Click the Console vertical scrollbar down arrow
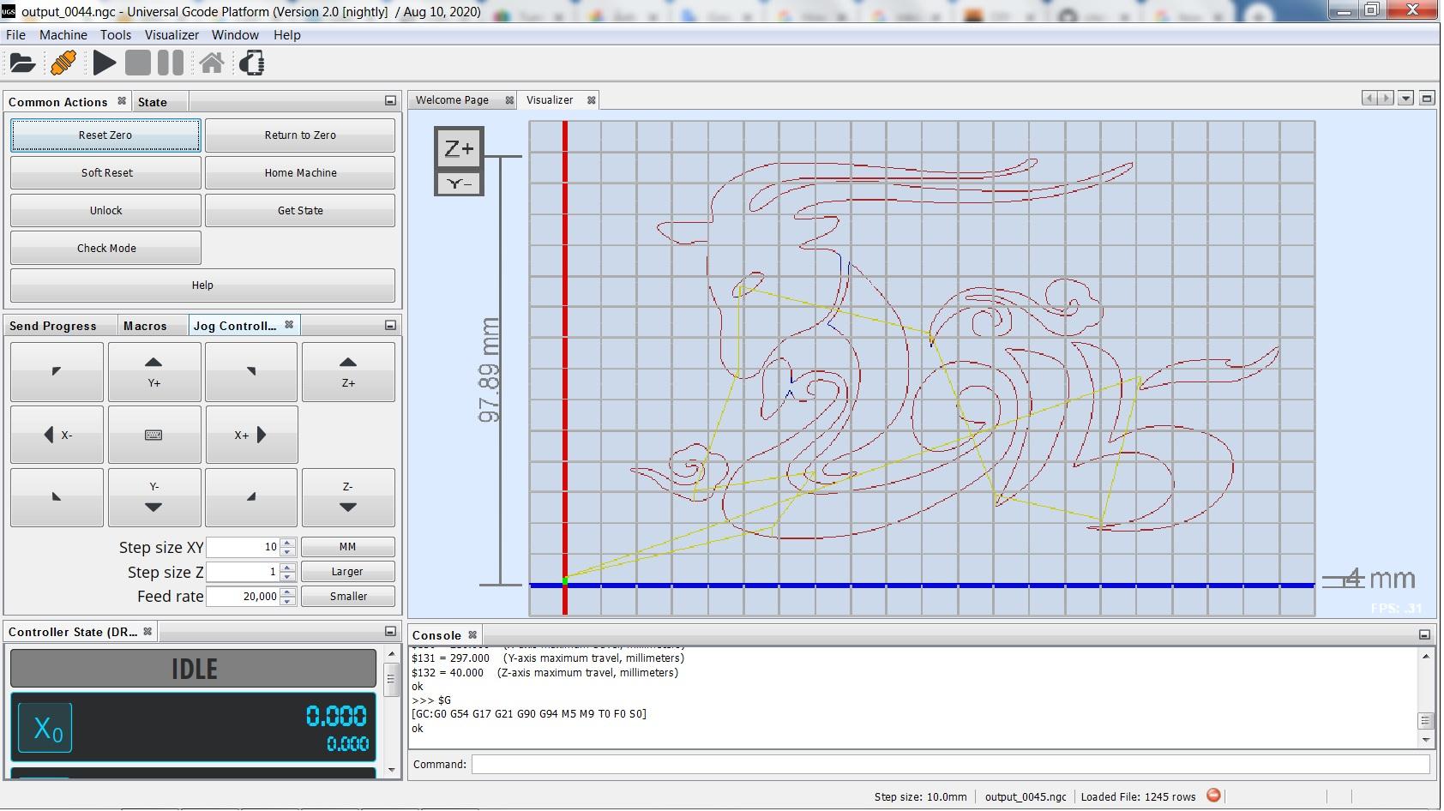The image size is (1444, 811). (x=1426, y=740)
